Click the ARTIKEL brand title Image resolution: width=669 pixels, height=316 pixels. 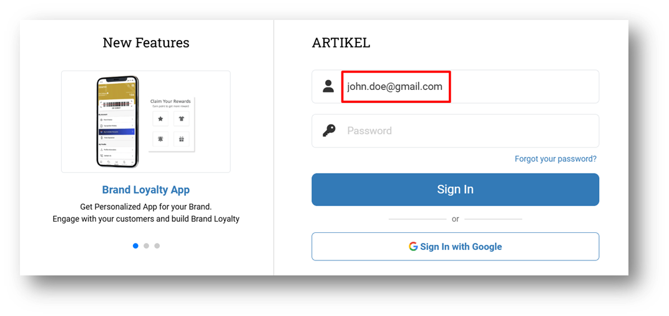pyautogui.click(x=341, y=42)
